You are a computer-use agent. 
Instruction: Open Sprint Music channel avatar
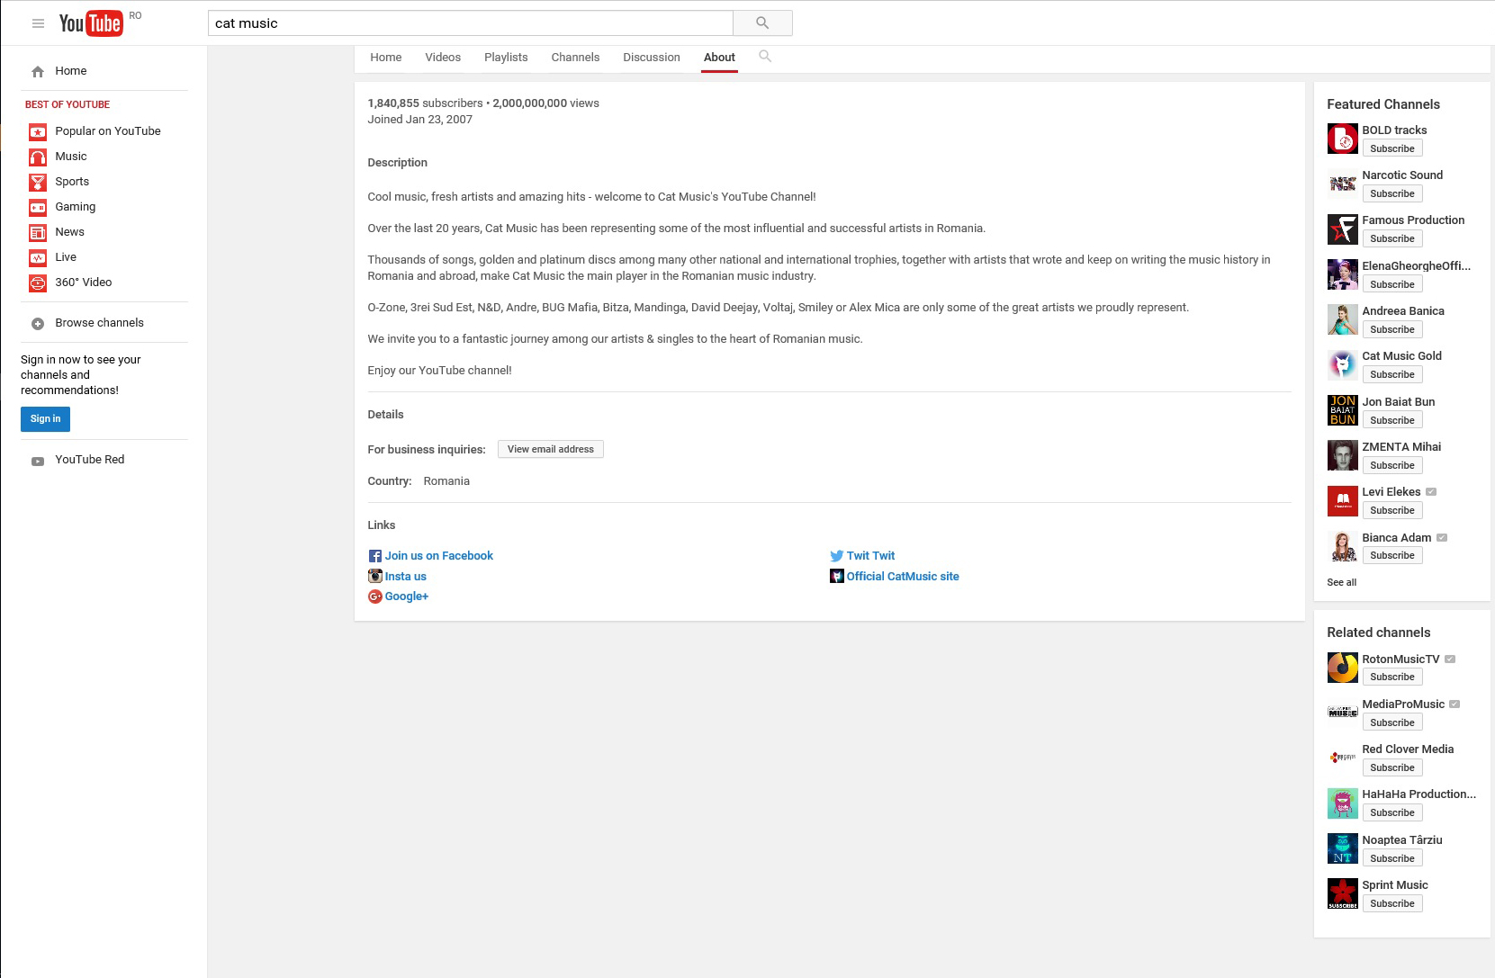coord(1343,893)
